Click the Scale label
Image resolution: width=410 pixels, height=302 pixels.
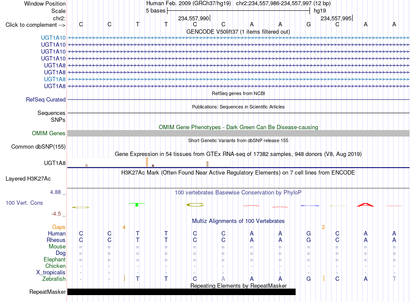(x=58, y=11)
